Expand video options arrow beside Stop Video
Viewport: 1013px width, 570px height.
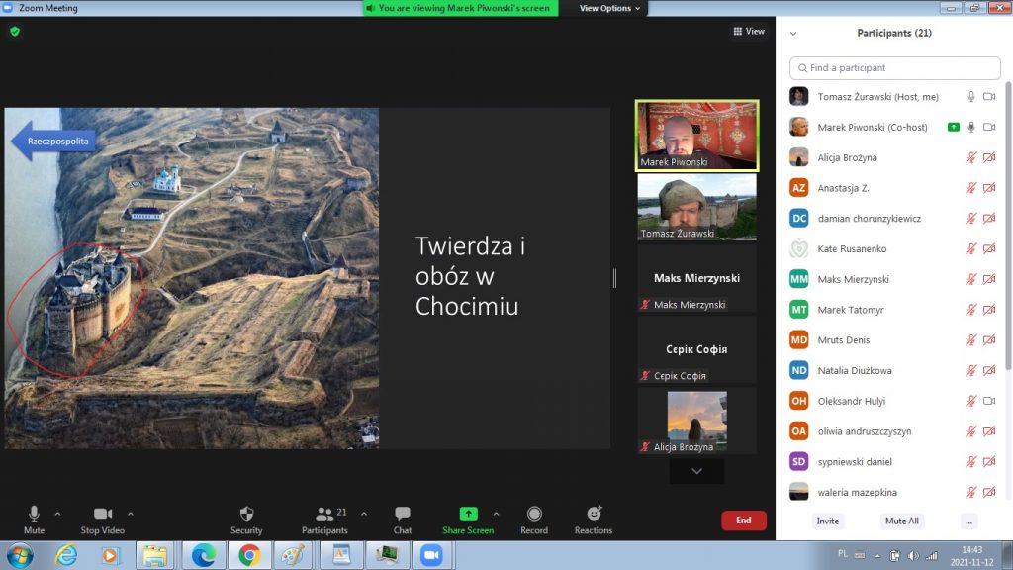pyautogui.click(x=131, y=514)
